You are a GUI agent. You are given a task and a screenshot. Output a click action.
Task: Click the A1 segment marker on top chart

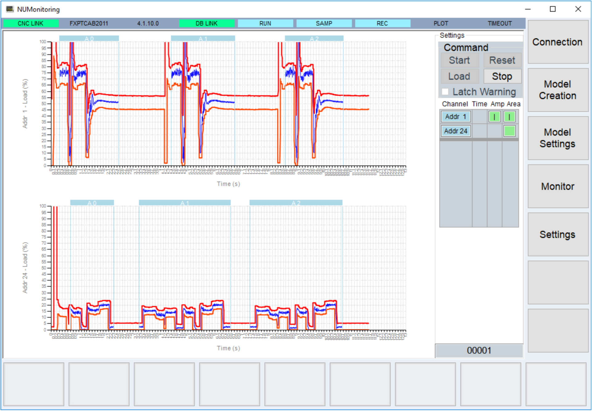click(x=203, y=39)
